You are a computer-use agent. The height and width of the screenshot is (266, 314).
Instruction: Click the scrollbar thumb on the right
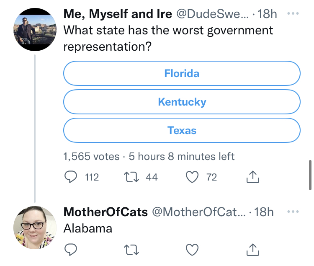coord(310,175)
